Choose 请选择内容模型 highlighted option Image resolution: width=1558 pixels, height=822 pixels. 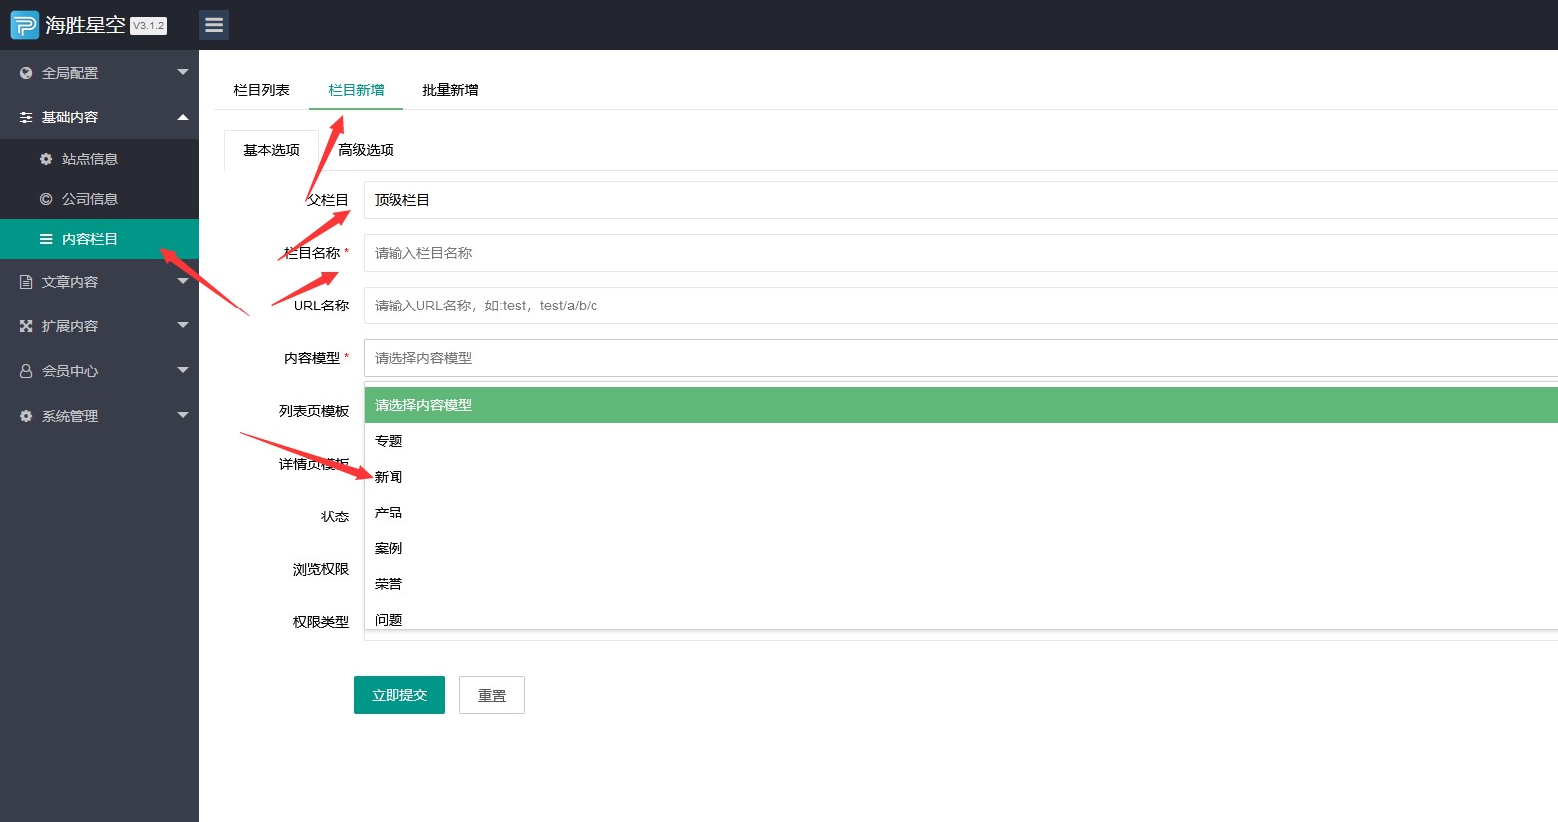click(960, 405)
